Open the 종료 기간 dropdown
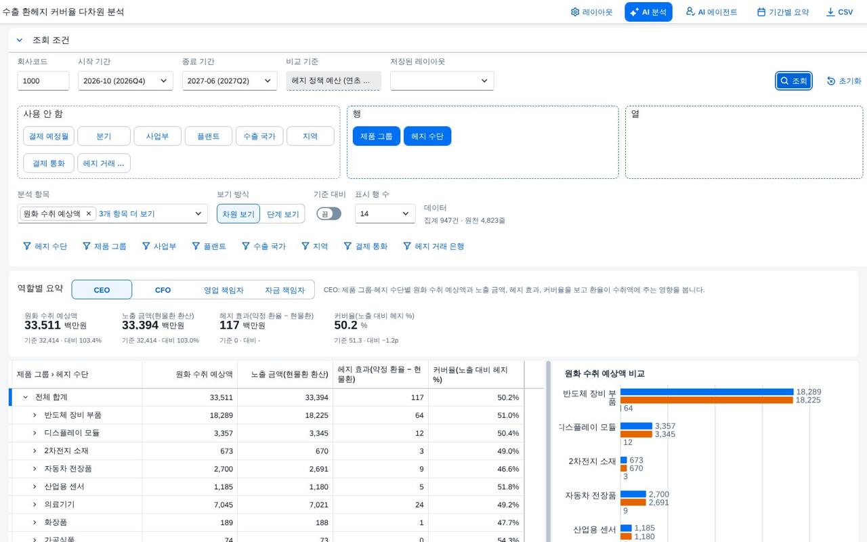The width and height of the screenshot is (867, 542). point(230,81)
